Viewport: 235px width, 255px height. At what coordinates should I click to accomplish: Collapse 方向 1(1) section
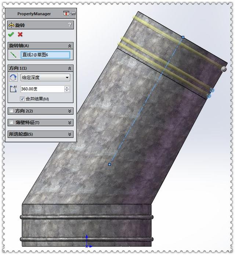(70, 68)
